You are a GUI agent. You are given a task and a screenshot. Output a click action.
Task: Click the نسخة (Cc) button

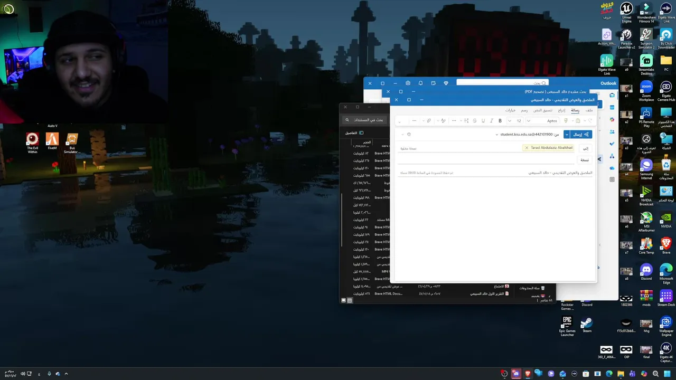(x=585, y=160)
